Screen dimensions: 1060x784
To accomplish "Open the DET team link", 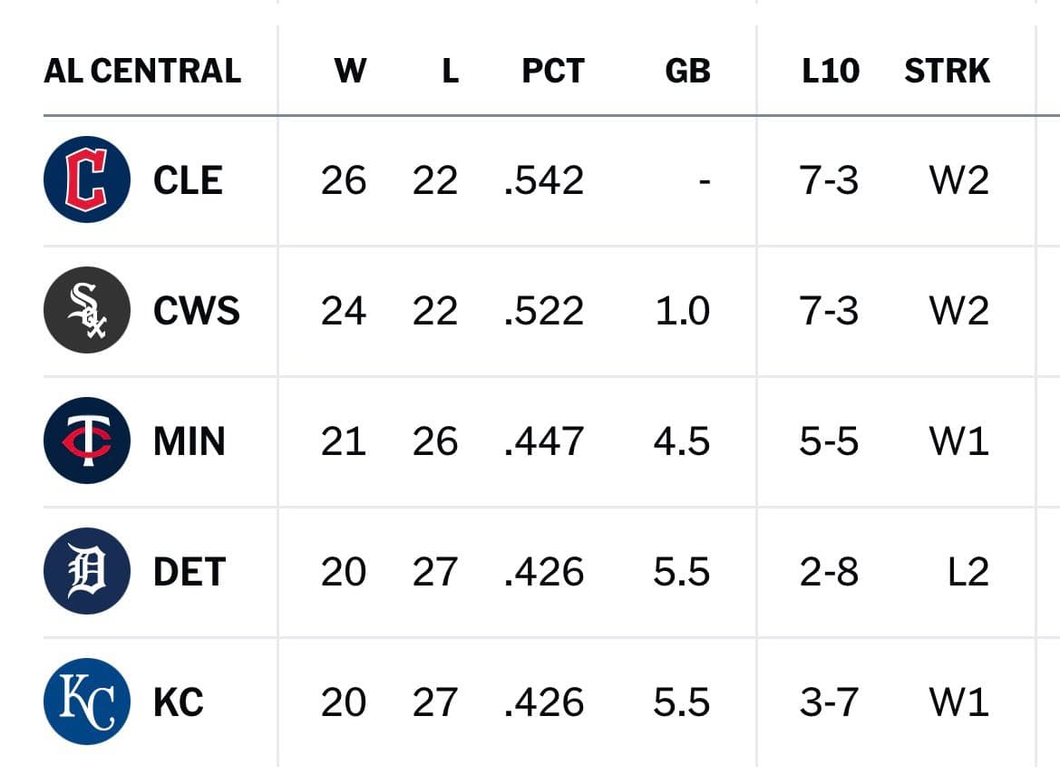I will coord(190,572).
